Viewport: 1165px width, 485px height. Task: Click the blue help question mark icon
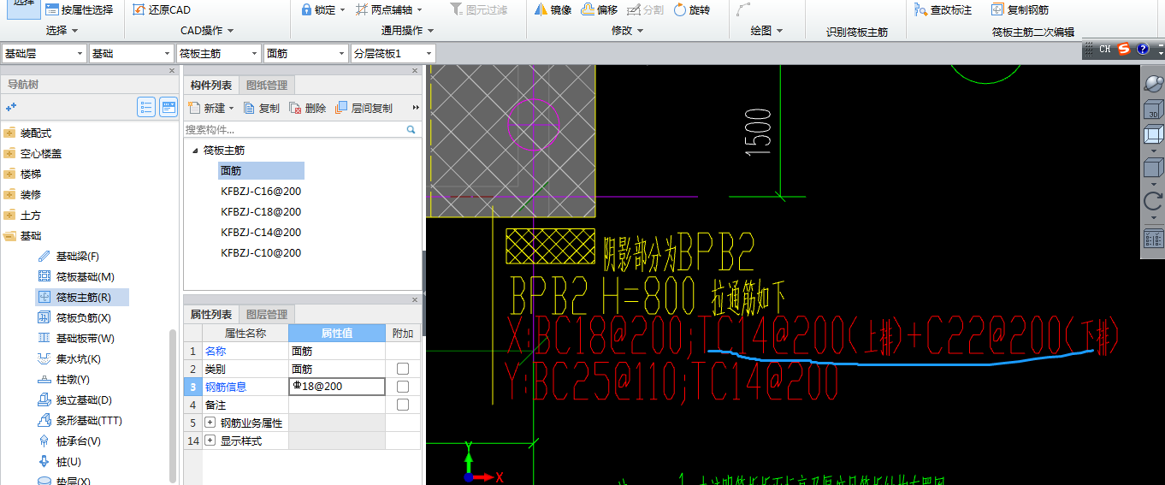(1142, 49)
